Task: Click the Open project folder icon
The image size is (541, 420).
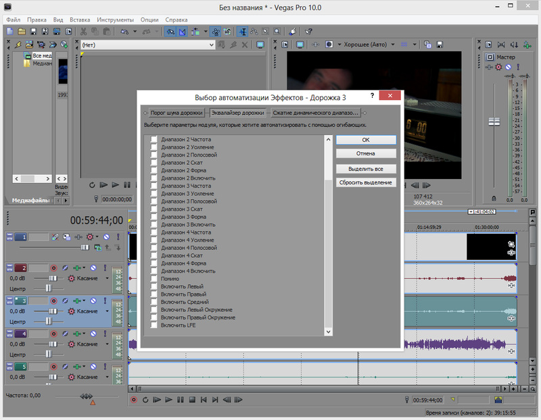Action: (x=22, y=32)
